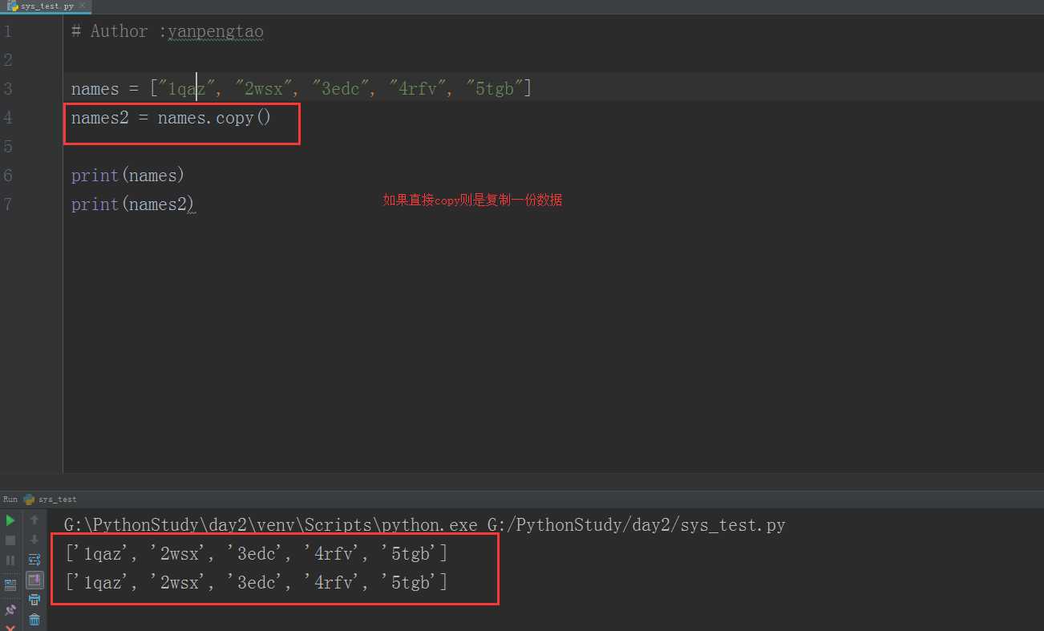Click the second printed list in console output
Image resolution: width=1044 pixels, height=631 pixels.
click(257, 583)
